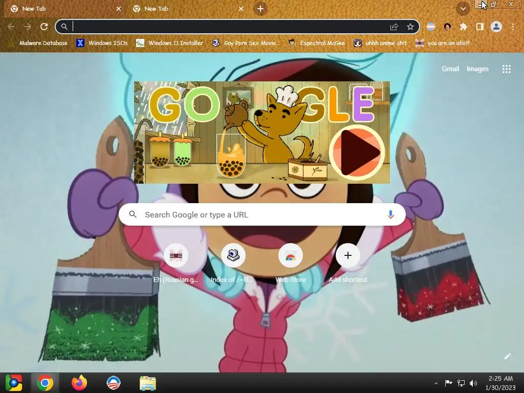The height and width of the screenshot is (393, 524).
Task: Open the Google apps grid
Action: coord(506,69)
